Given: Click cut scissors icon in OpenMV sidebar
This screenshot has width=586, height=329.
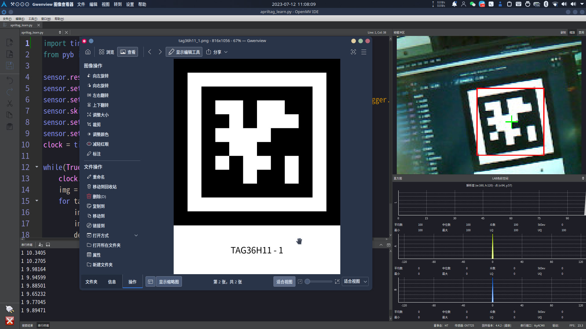Looking at the screenshot, I should coord(10,104).
